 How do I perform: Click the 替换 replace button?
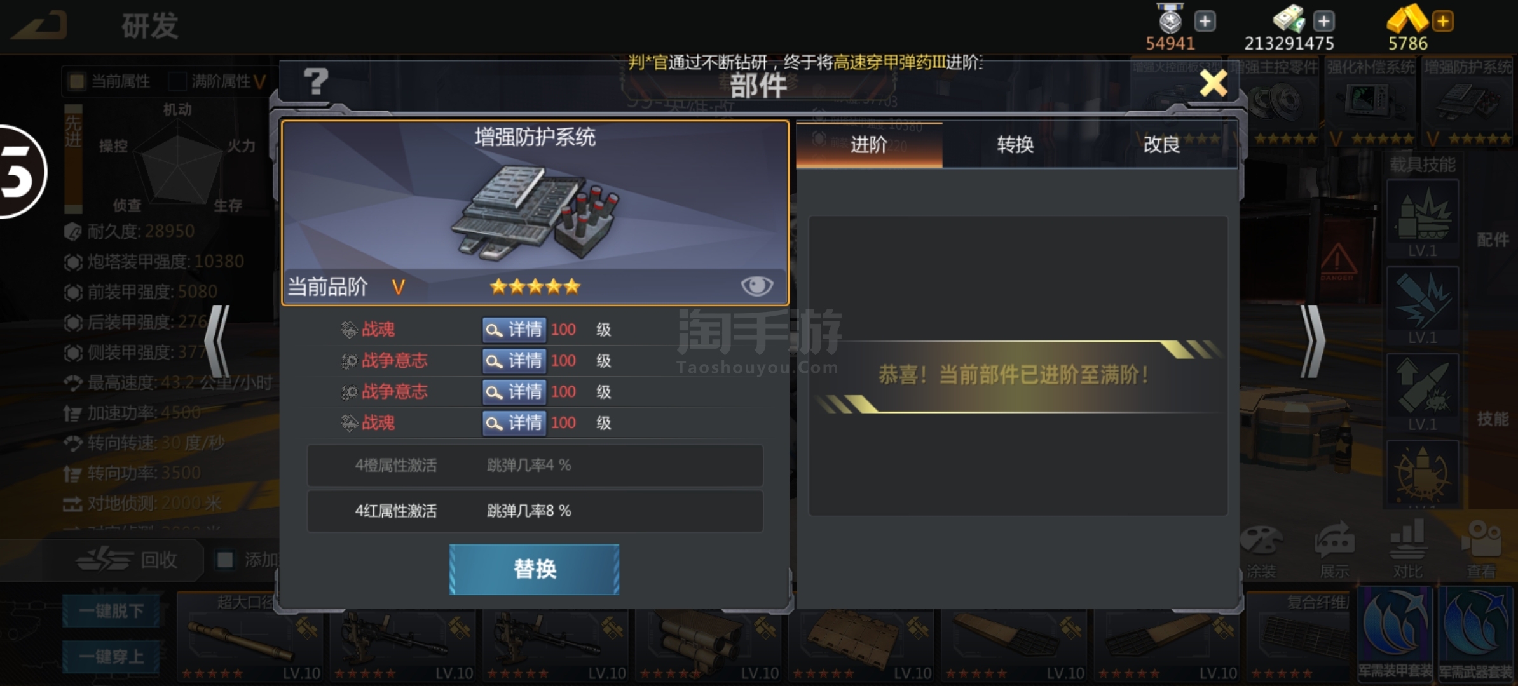click(x=535, y=569)
